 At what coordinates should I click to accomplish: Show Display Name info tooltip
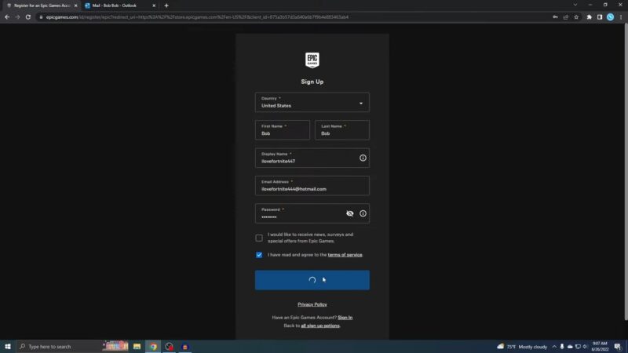(363, 158)
